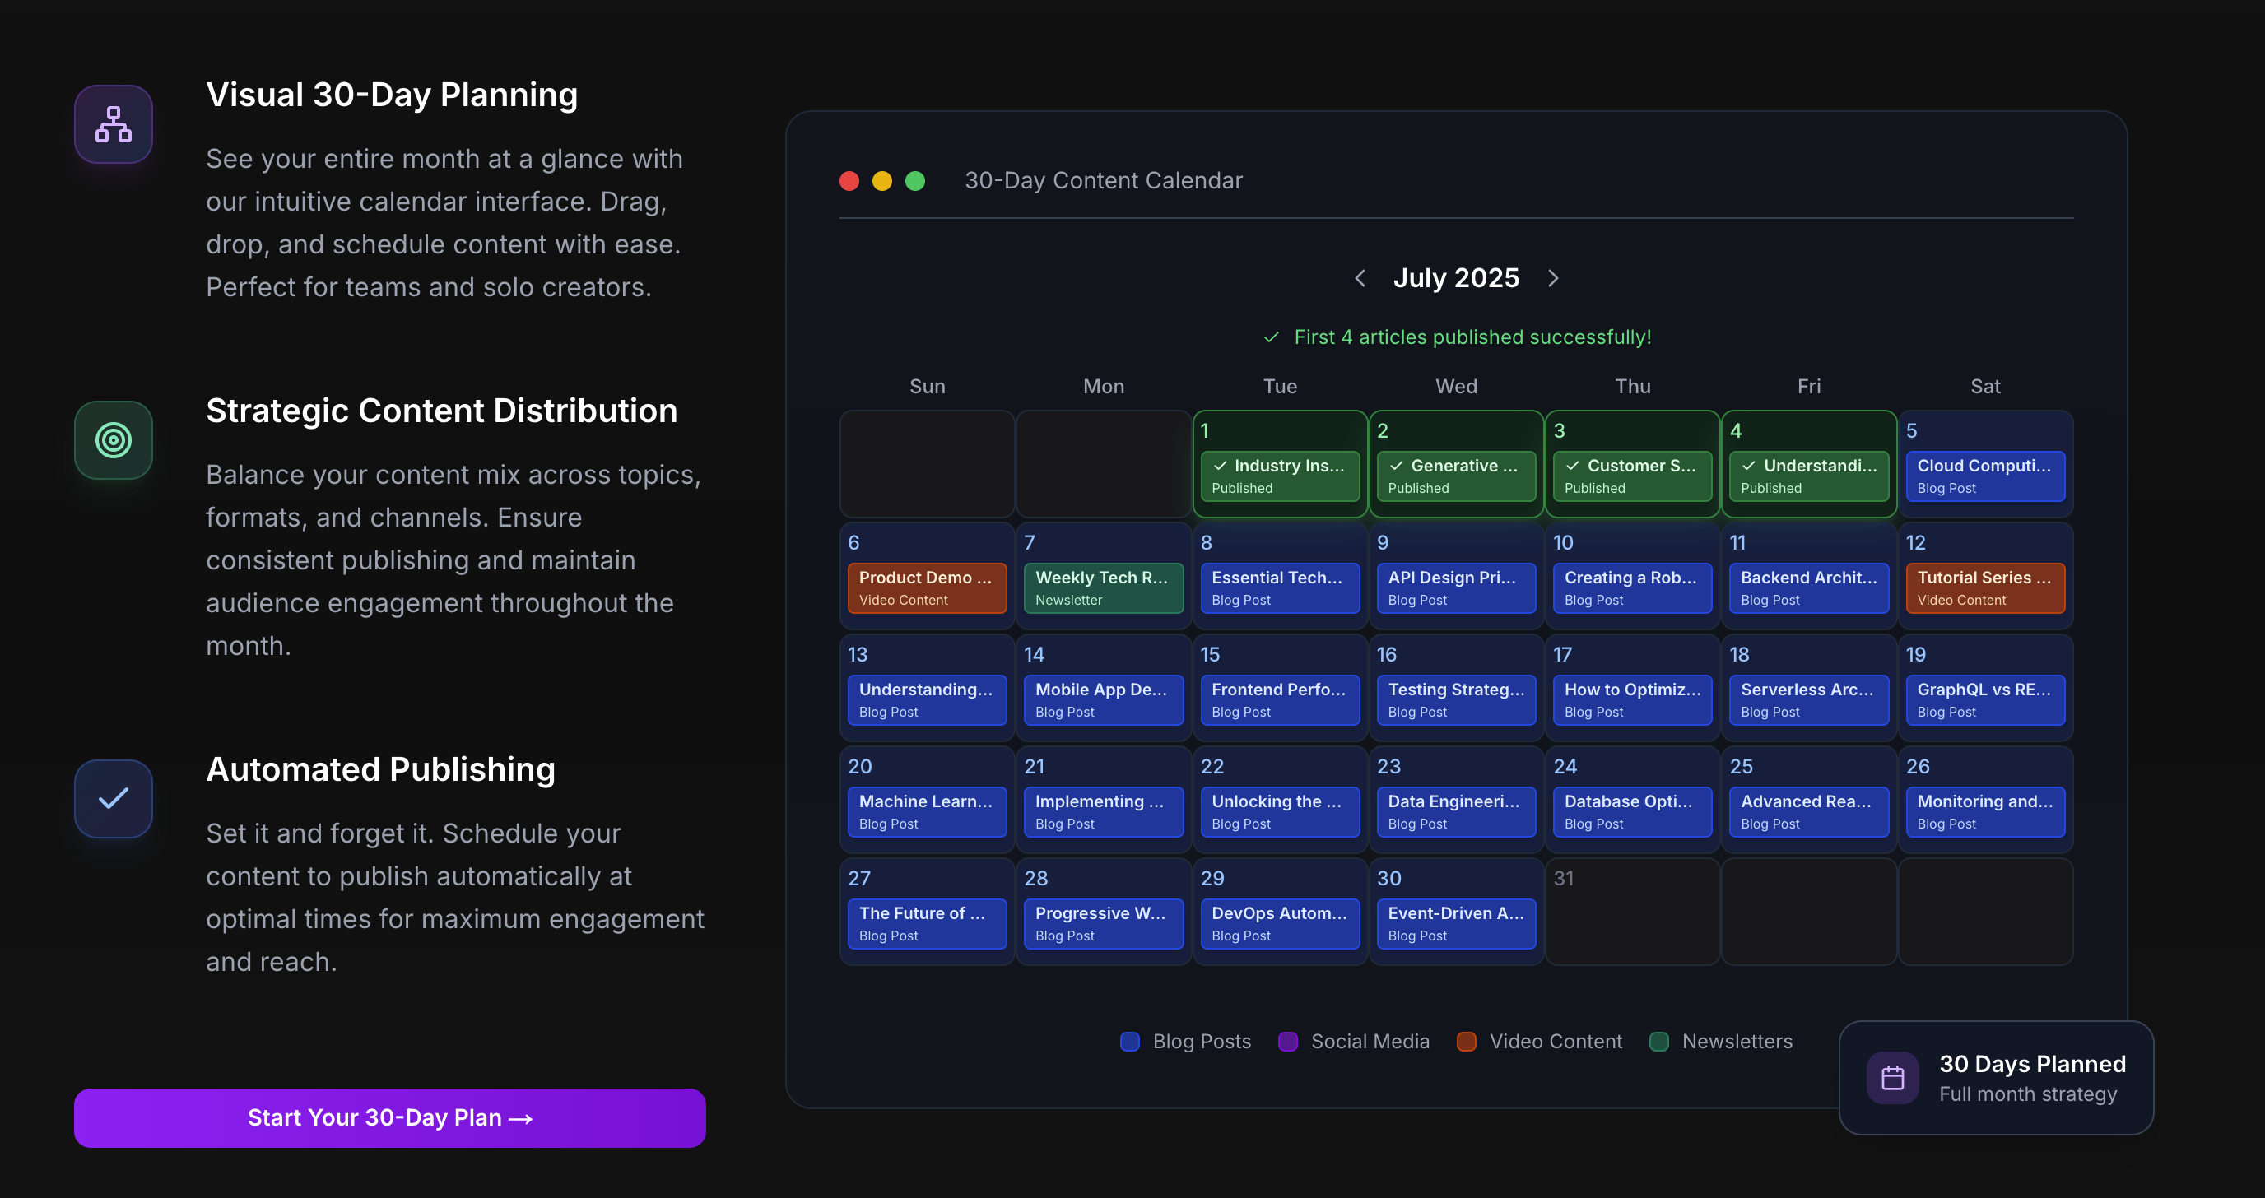Click the network diagram icon beside Visual 30-Day Planning
This screenshot has height=1198, width=2265.
pyautogui.click(x=114, y=124)
